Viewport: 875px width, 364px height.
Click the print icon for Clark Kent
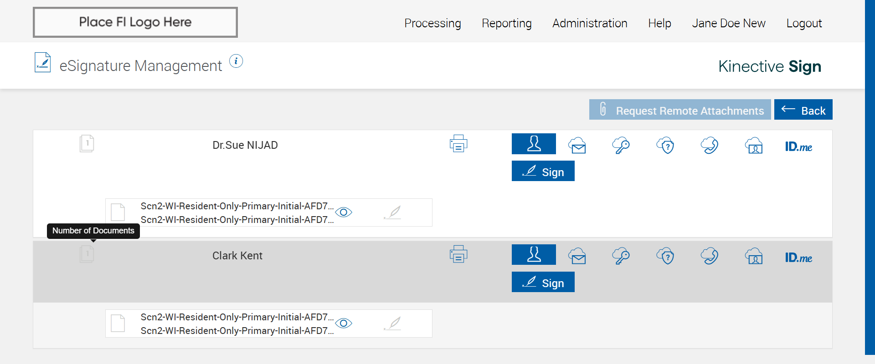point(458,254)
